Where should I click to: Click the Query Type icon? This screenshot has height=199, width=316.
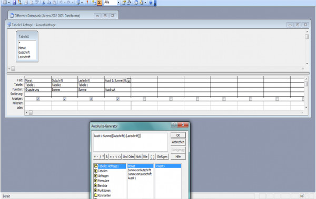[78, 3]
